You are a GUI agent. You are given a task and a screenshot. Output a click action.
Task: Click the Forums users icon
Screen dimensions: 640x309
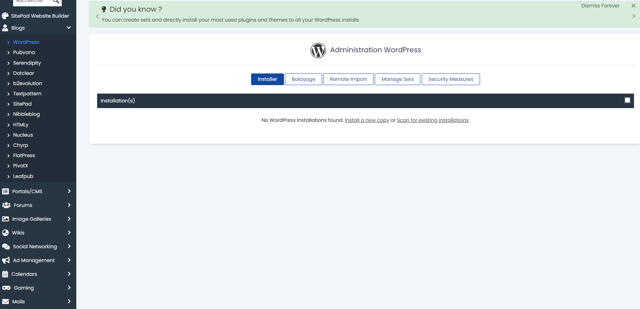6,205
